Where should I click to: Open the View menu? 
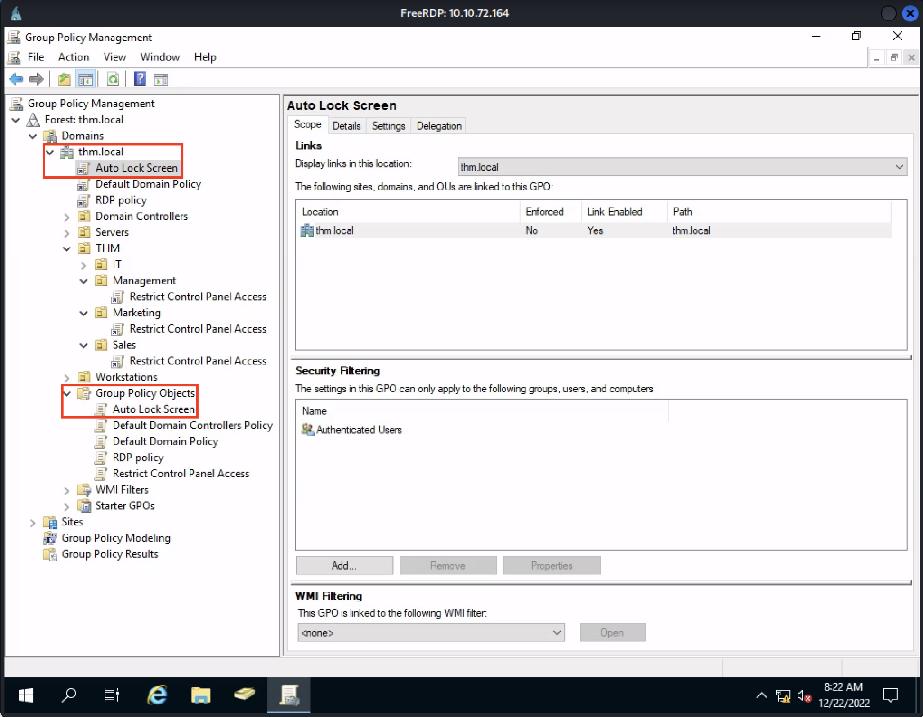(x=115, y=57)
